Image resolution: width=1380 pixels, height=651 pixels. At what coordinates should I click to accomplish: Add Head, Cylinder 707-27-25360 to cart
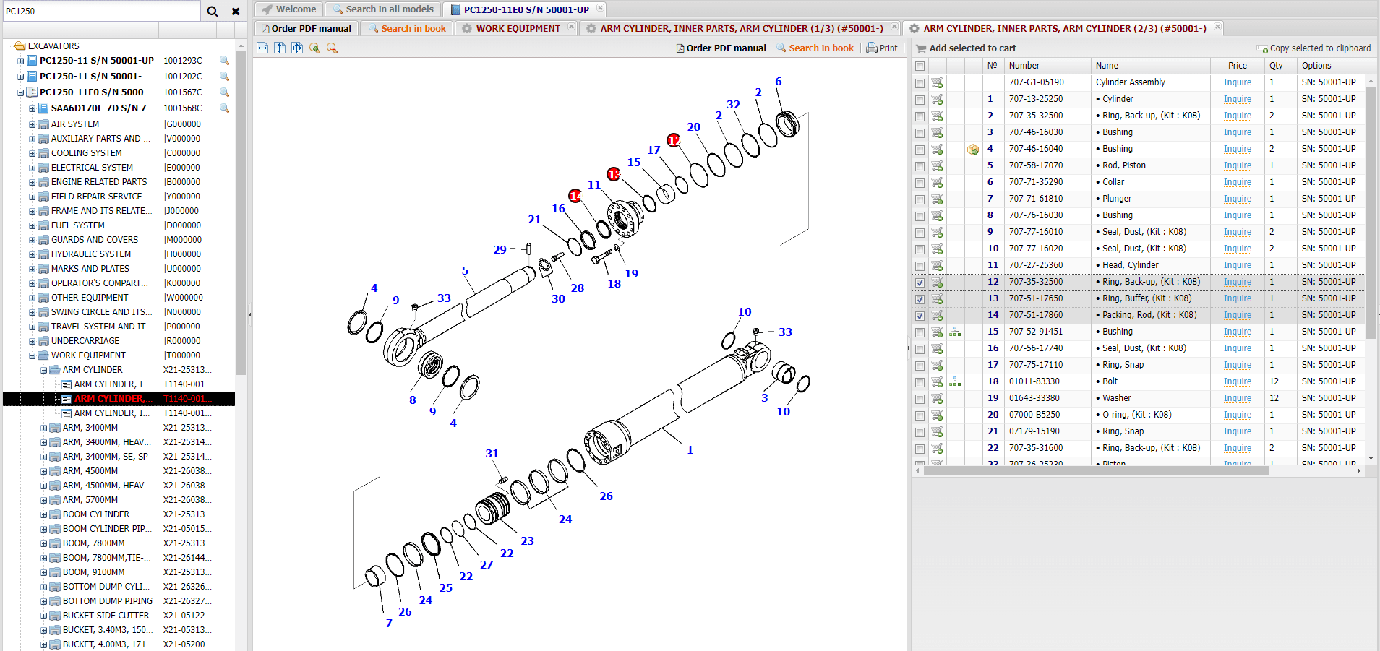(x=937, y=265)
